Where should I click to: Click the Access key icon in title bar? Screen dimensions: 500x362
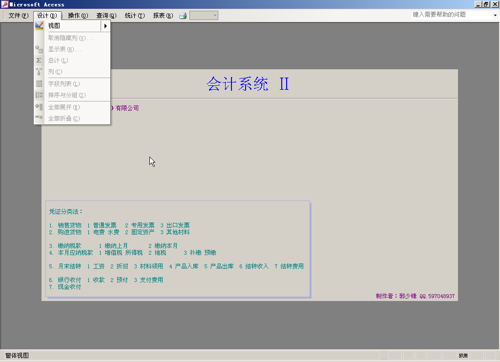(x=4, y=4)
